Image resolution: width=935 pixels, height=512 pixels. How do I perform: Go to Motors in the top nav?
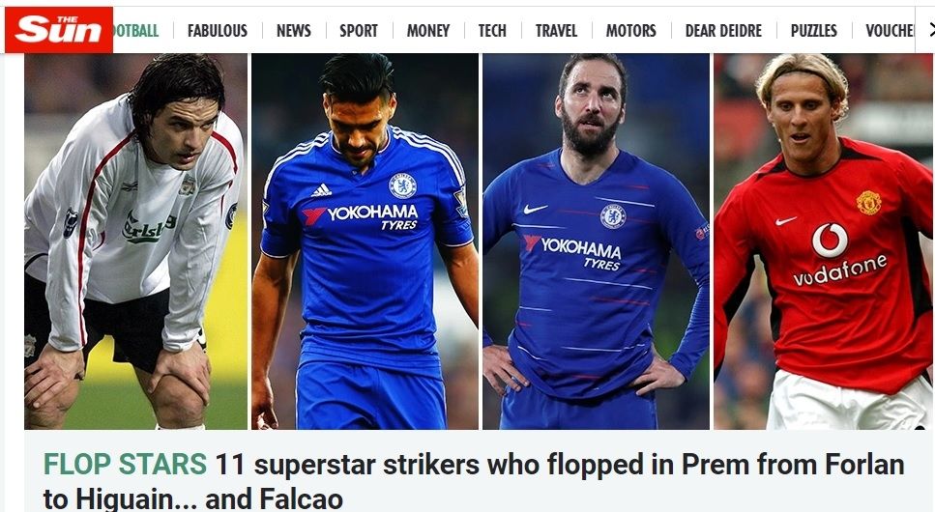[x=630, y=31]
